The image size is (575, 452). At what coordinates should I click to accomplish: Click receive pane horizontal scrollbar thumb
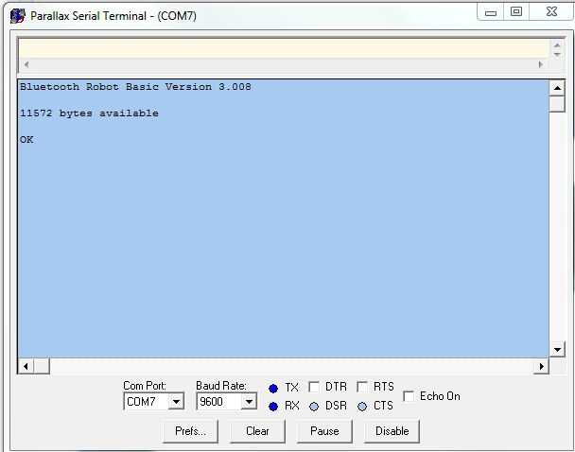pyautogui.click(x=42, y=366)
